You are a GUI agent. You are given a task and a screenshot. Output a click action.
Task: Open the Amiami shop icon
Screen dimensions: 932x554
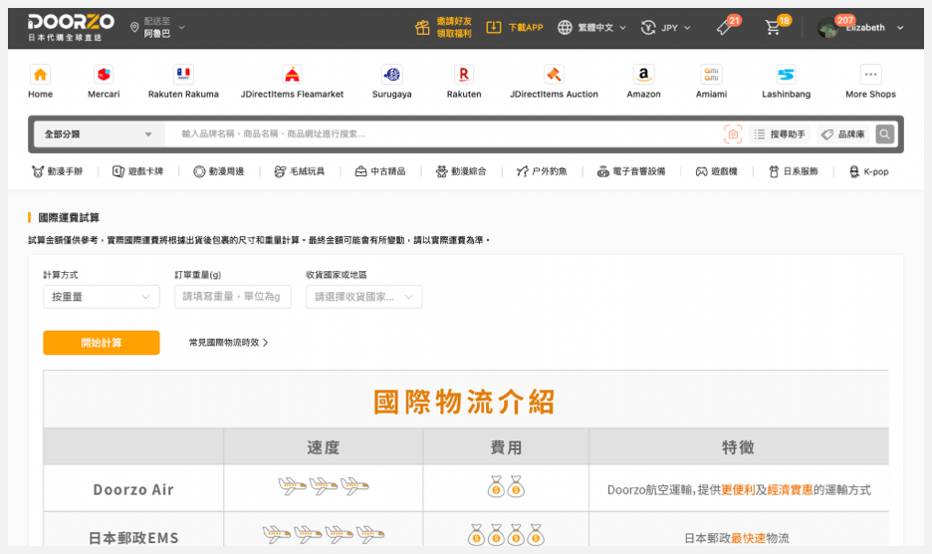point(712,75)
